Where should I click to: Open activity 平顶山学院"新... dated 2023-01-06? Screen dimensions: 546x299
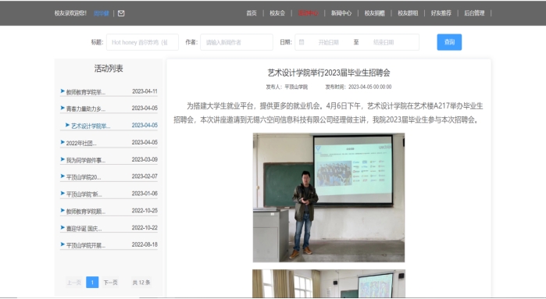click(84, 194)
